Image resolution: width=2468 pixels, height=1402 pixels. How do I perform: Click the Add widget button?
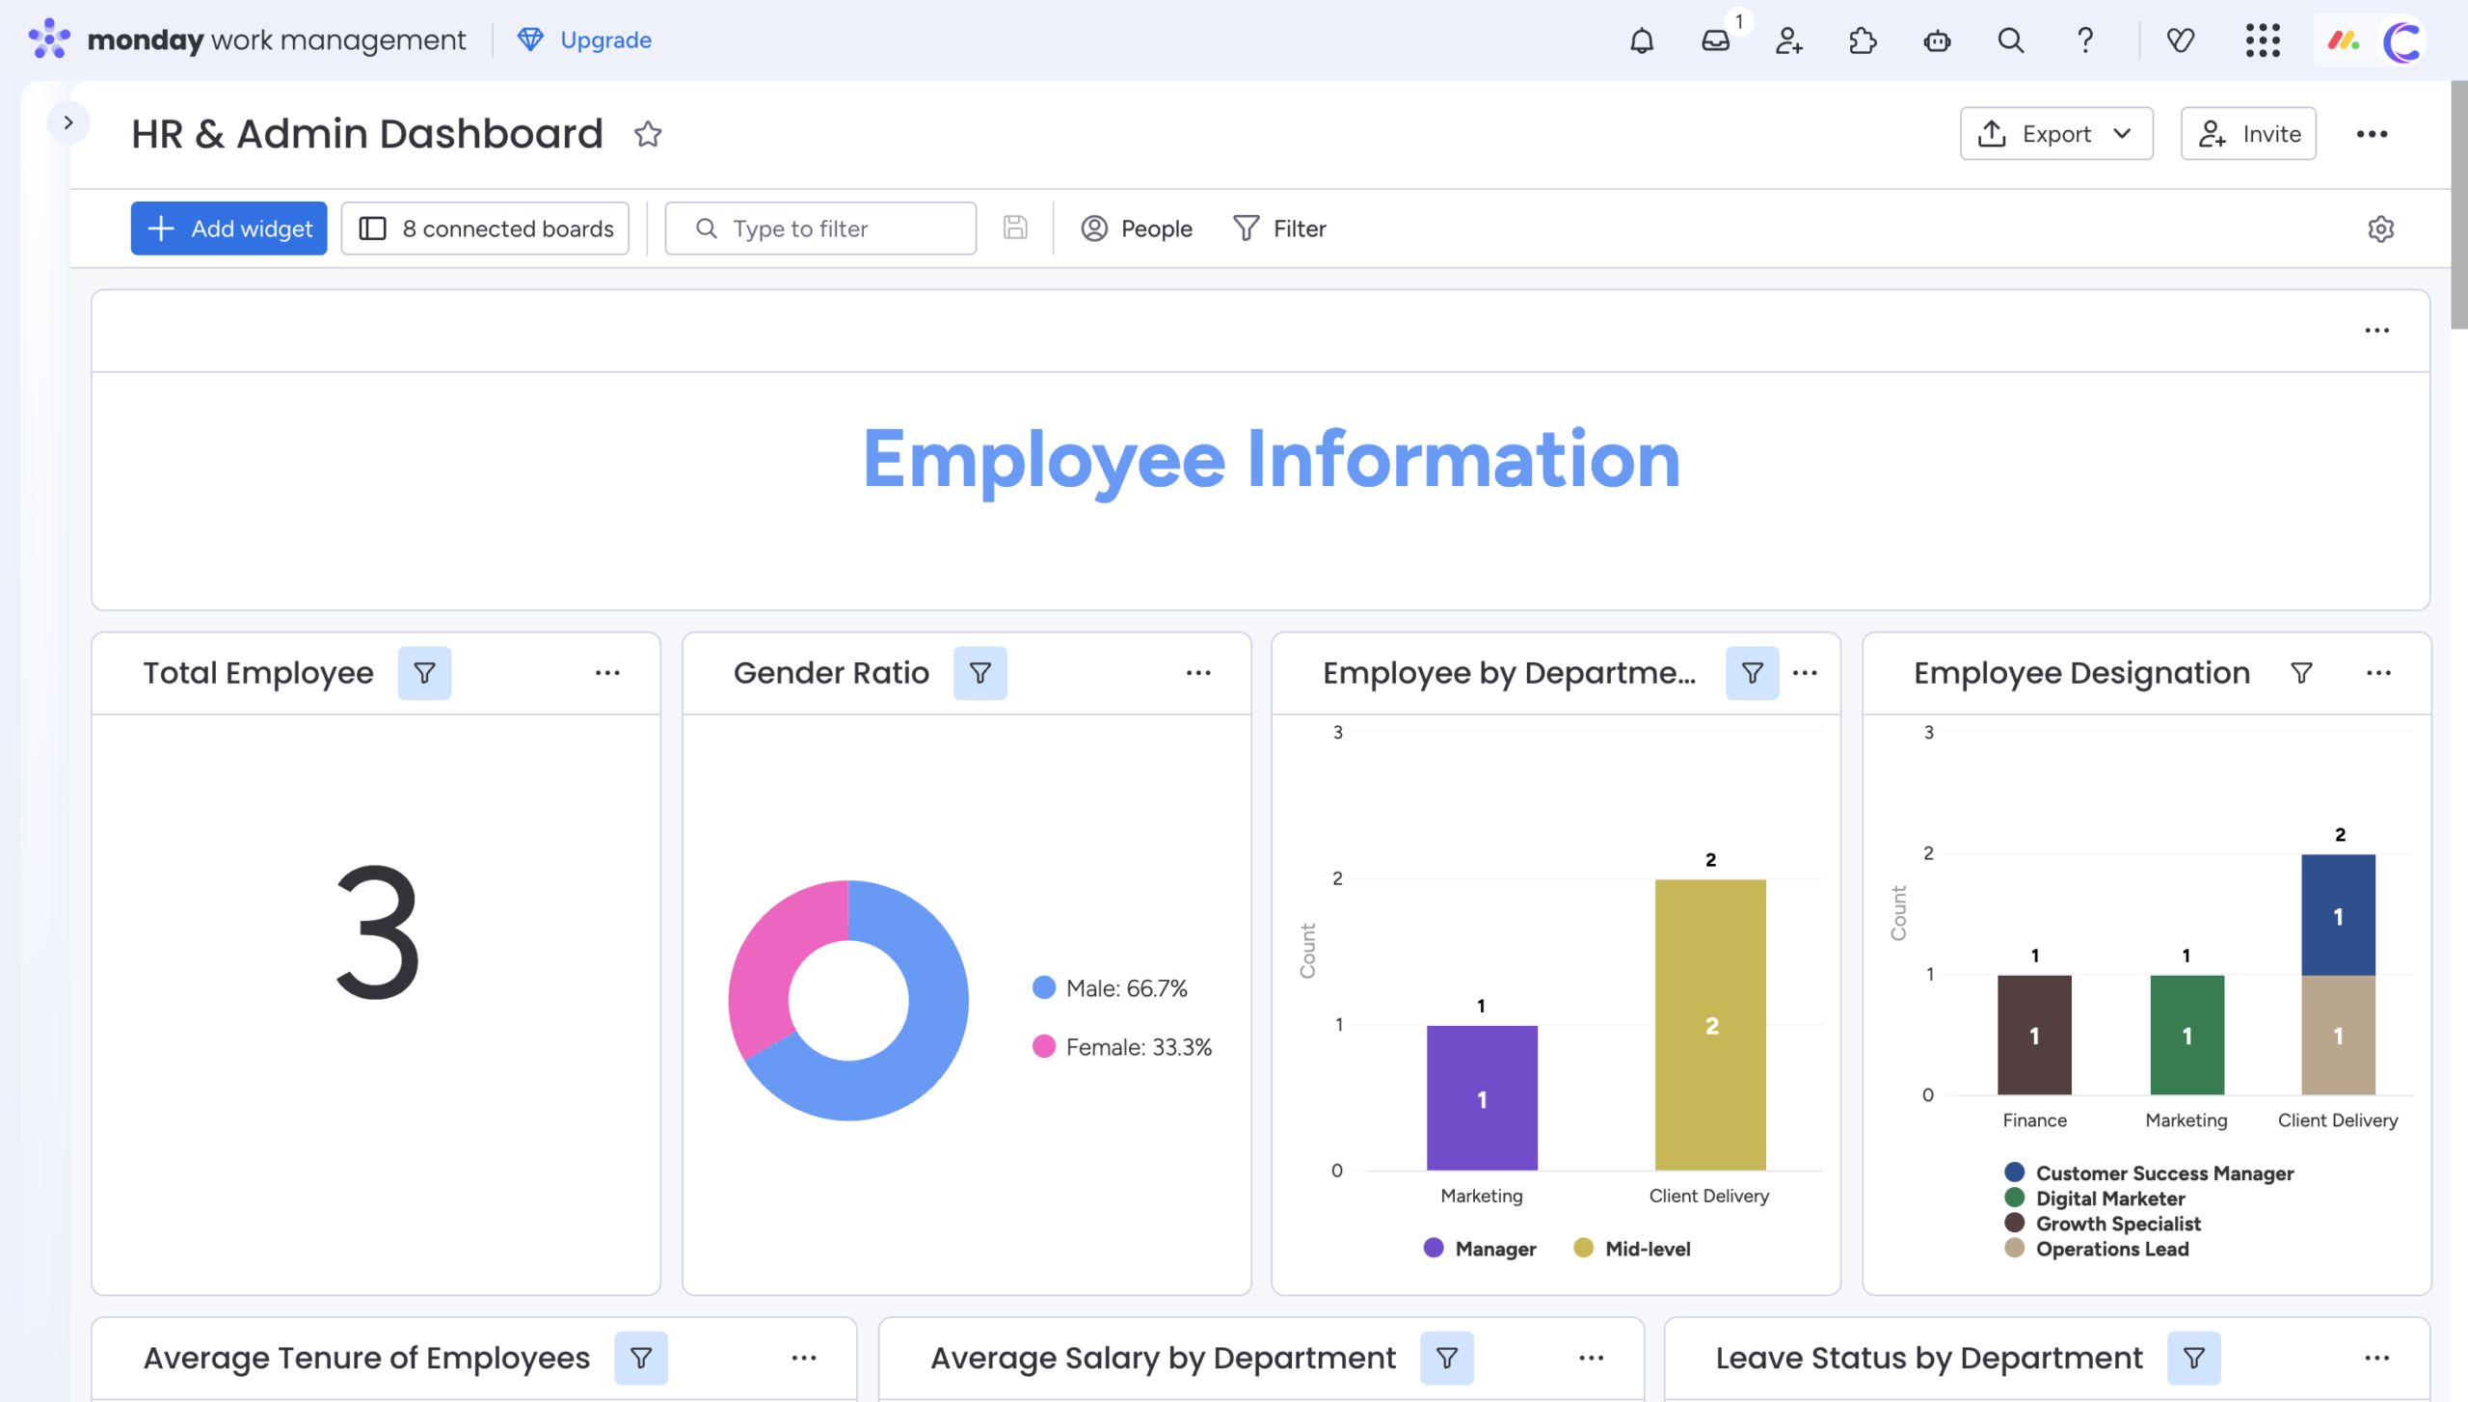click(x=228, y=229)
